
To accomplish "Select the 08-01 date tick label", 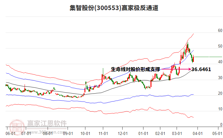I will pyautogui.click(x=48, y=134).
